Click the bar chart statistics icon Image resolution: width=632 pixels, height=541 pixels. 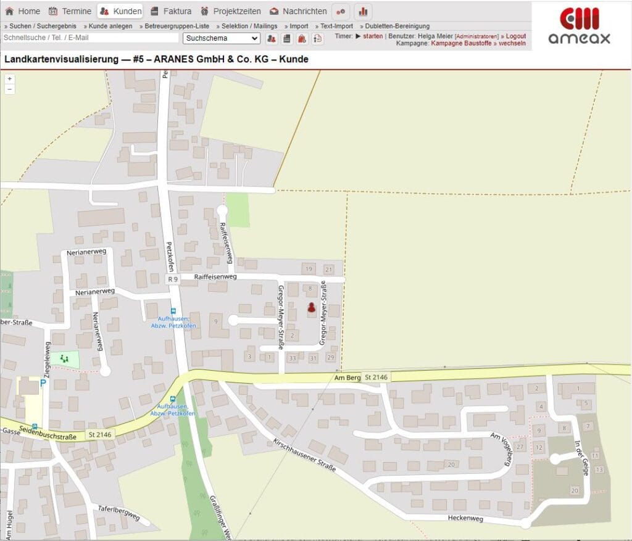(363, 11)
